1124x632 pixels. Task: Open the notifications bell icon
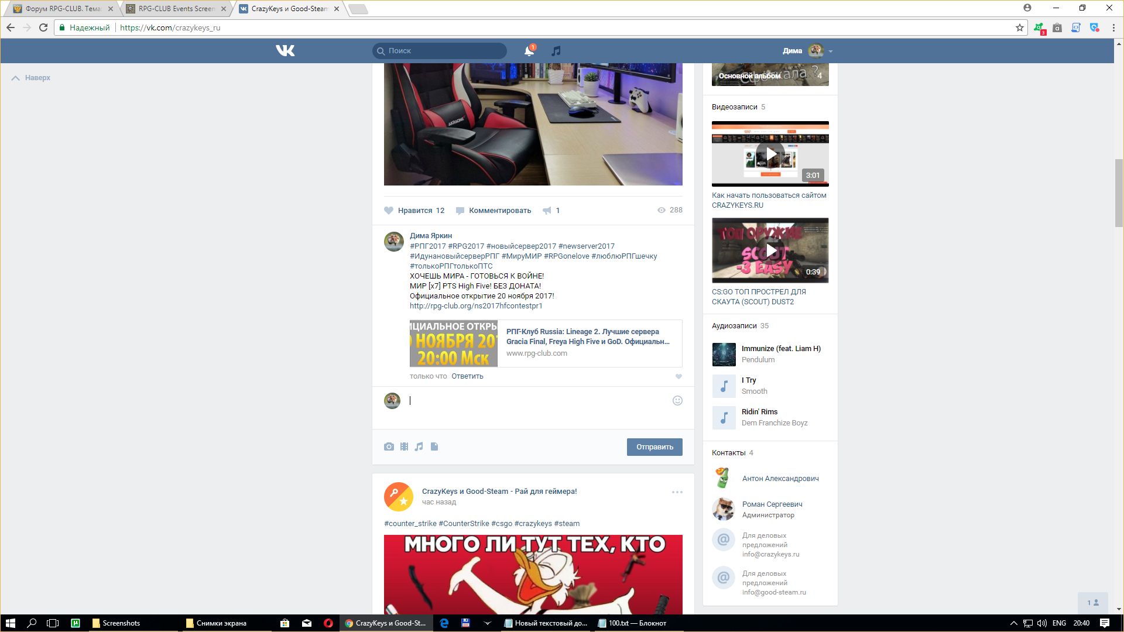[x=529, y=51]
